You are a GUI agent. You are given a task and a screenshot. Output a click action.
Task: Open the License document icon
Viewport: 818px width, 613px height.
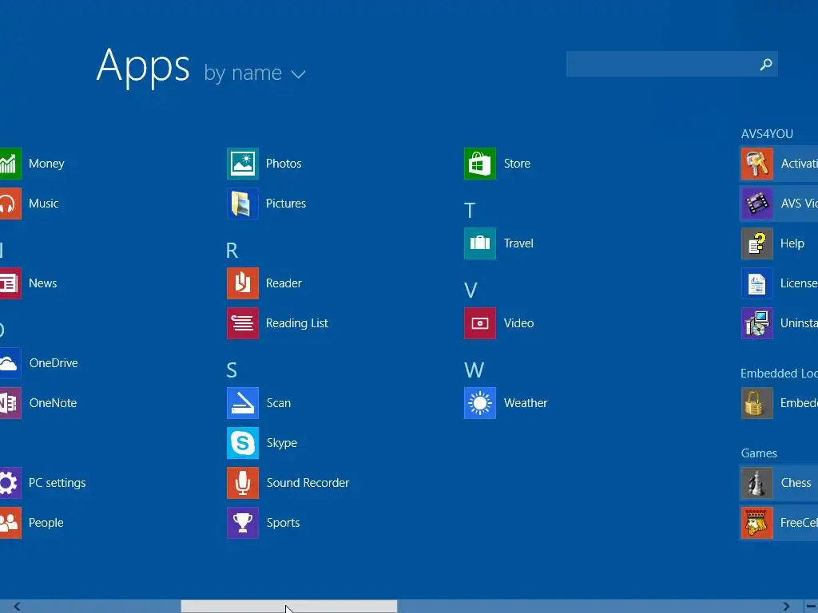tap(757, 283)
